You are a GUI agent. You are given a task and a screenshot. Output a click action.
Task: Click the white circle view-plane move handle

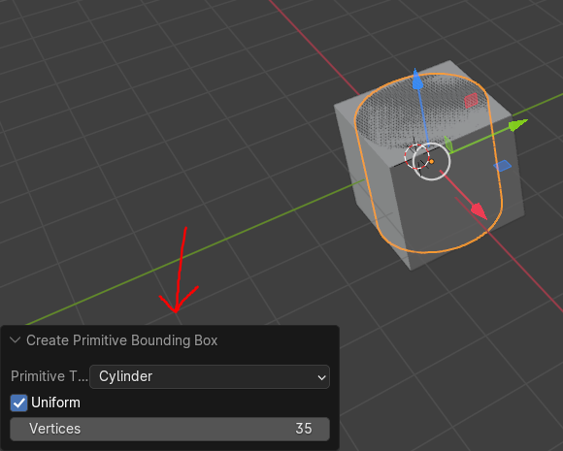[431, 161]
